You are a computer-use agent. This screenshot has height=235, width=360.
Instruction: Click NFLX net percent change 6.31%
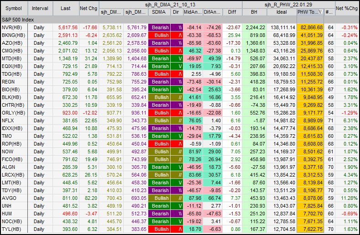[350, 120]
